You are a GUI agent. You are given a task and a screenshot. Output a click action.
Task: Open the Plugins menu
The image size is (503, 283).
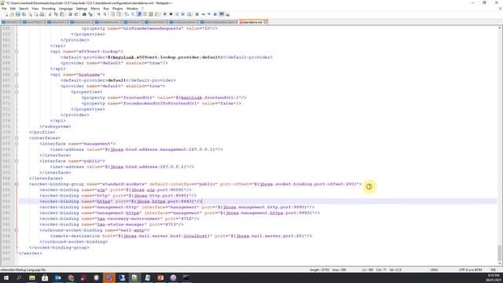coord(117,9)
